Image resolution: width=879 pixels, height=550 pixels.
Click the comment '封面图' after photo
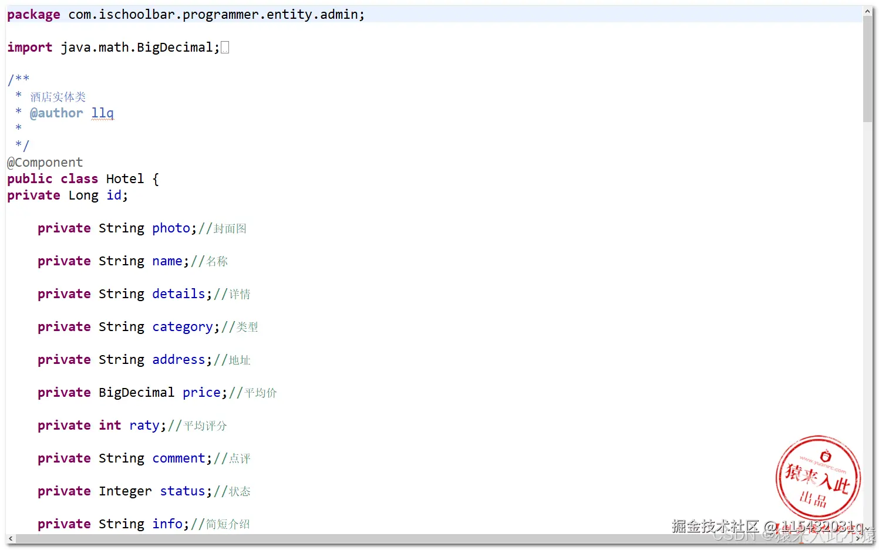click(230, 228)
